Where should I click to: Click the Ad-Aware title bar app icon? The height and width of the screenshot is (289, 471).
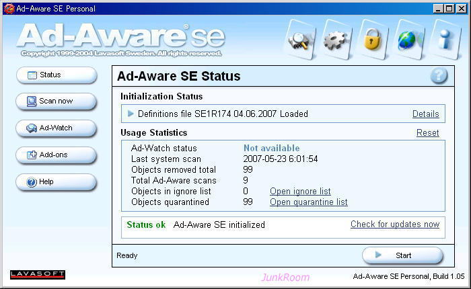[x=9, y=9]
